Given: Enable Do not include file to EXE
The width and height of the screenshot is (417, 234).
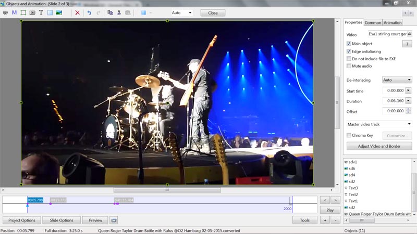Looking at the screenshot, I should point(349,59).
